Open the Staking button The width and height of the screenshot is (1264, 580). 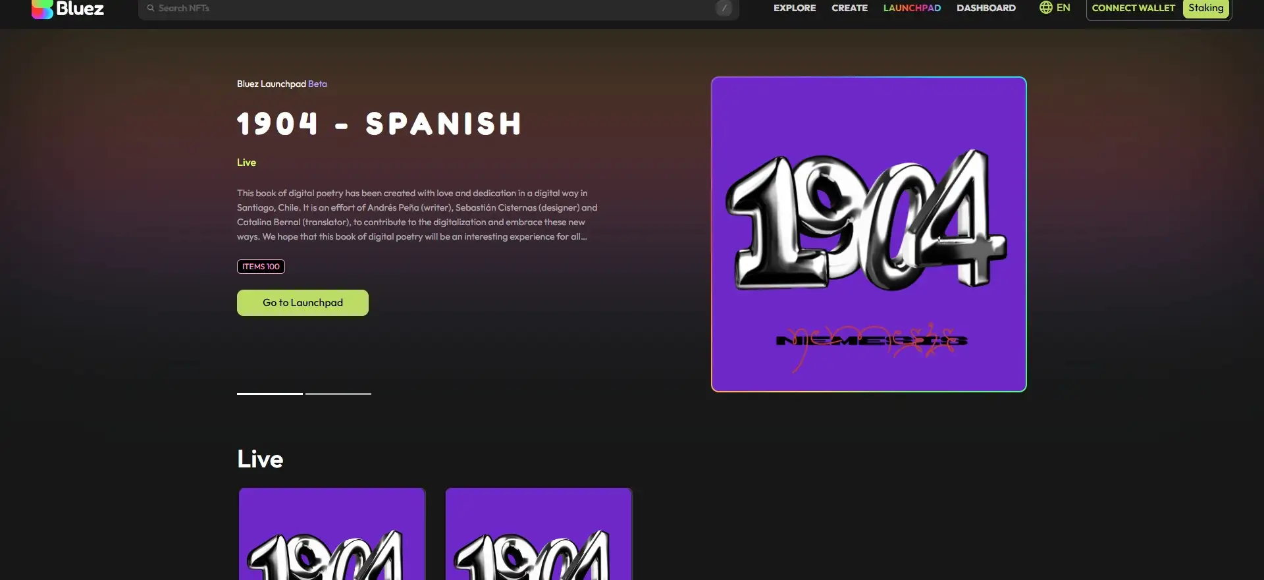(1205, 8)
